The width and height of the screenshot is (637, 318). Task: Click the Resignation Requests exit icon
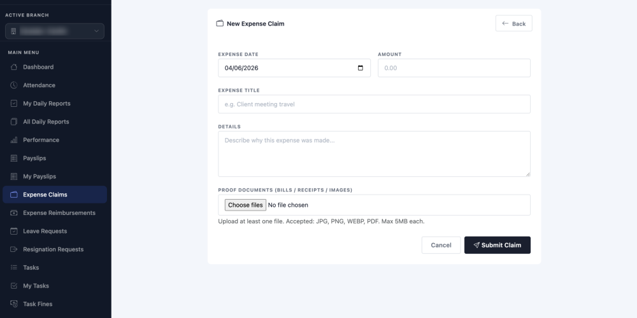14,249
